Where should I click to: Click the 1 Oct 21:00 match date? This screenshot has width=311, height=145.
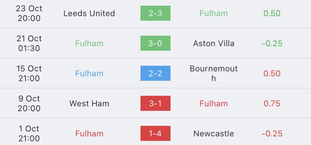click(x=29, y=133)
